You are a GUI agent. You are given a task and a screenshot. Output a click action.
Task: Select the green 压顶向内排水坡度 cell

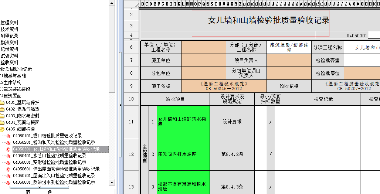[183, 154]
